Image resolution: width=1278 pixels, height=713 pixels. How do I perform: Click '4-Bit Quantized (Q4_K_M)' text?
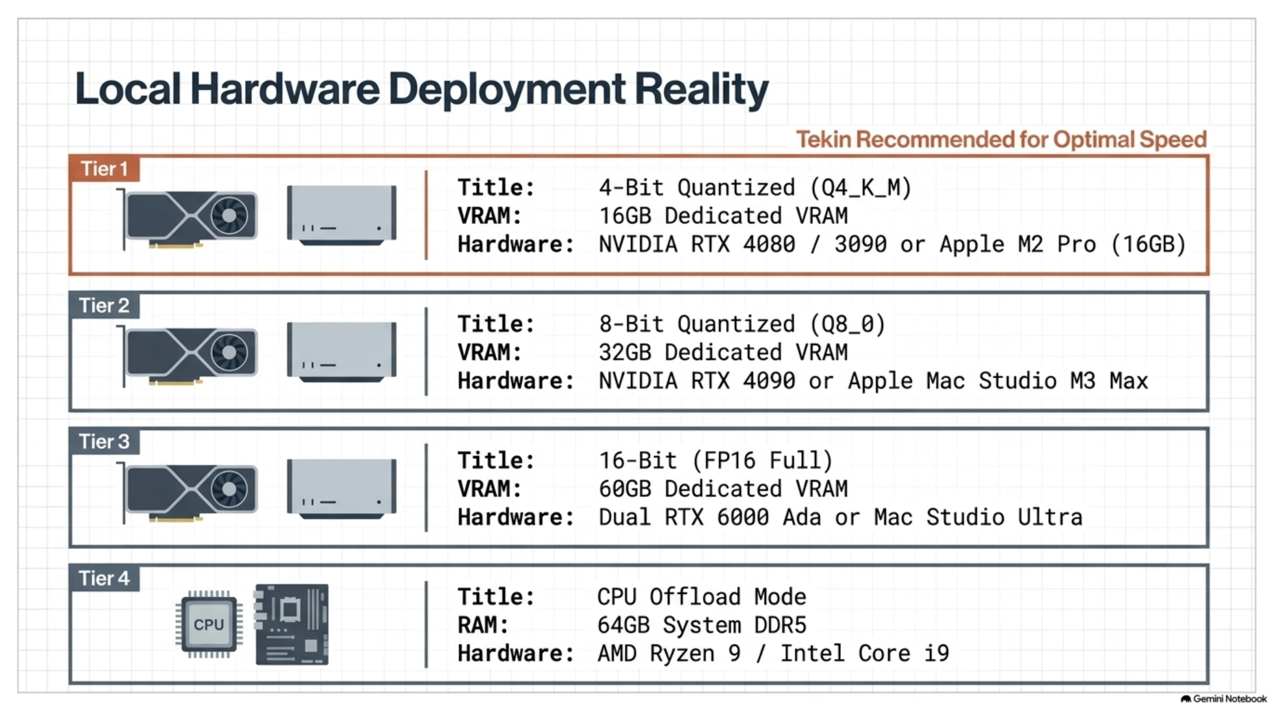[x=755, y=188]
